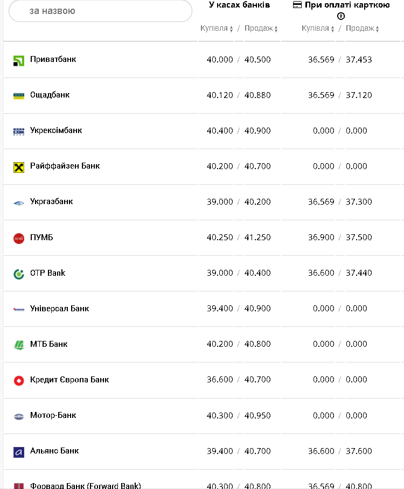The image size is (404, 489).
Task: Click the Приватбанк logo icon
Action: click(19, 60)
